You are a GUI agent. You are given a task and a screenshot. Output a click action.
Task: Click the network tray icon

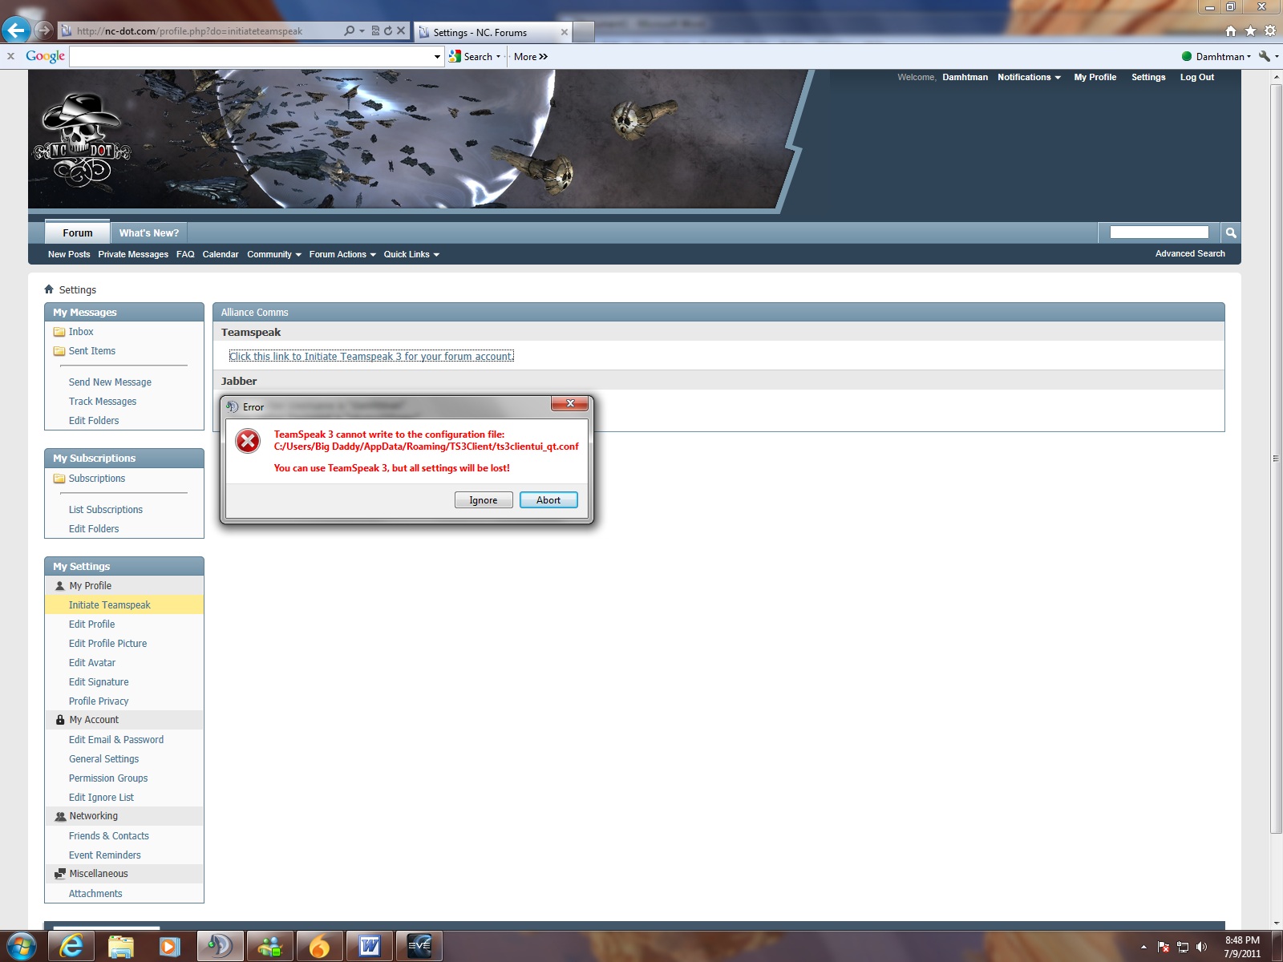(1183, 947)
